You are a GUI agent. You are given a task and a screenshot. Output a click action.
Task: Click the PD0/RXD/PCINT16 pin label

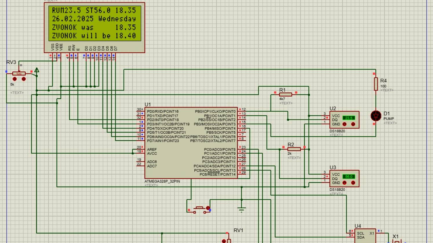coord(163,111)
